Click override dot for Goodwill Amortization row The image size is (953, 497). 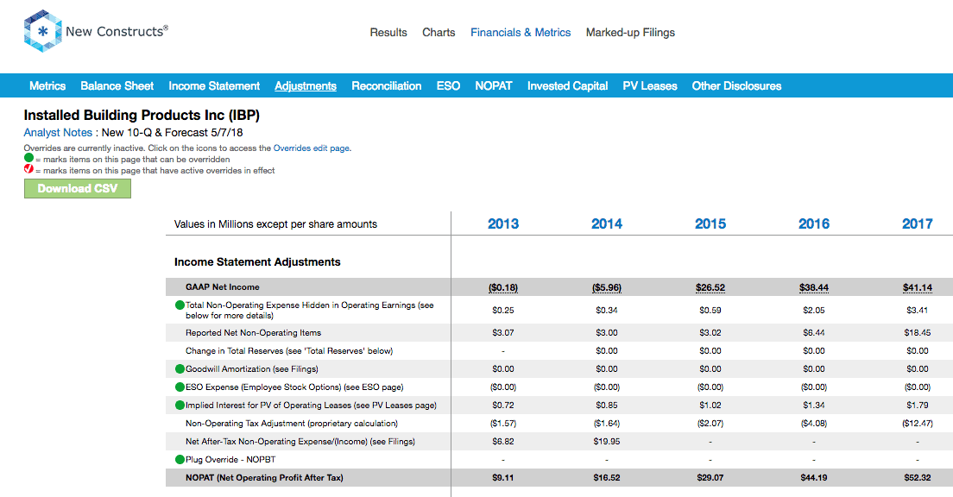(x=180, y=368)
